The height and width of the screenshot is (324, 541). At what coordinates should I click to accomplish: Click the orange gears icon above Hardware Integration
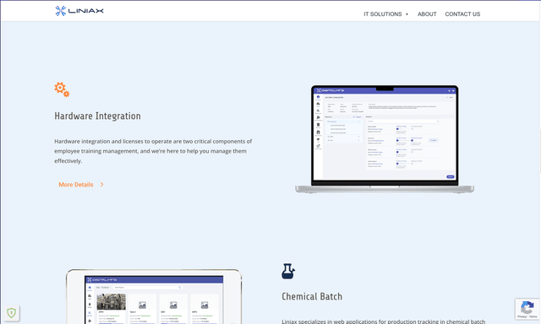click(62, 89)
